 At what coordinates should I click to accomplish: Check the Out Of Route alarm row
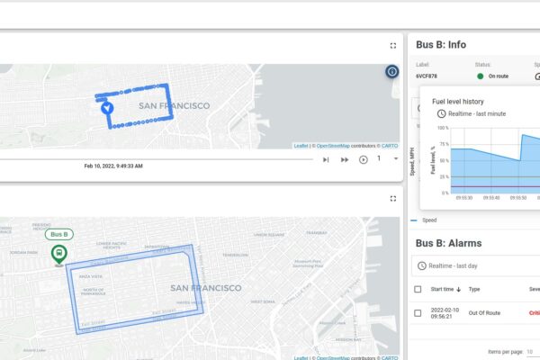417,312
